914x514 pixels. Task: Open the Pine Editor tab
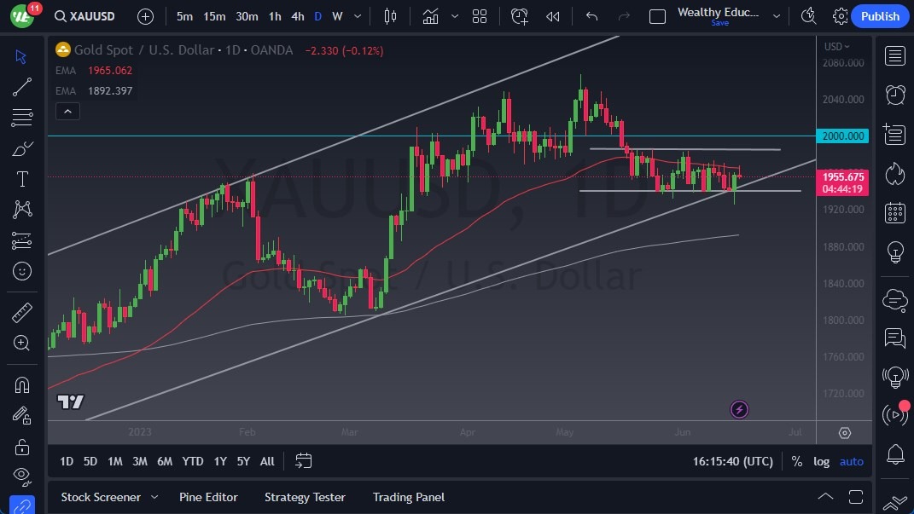click(x=208, y=497)
